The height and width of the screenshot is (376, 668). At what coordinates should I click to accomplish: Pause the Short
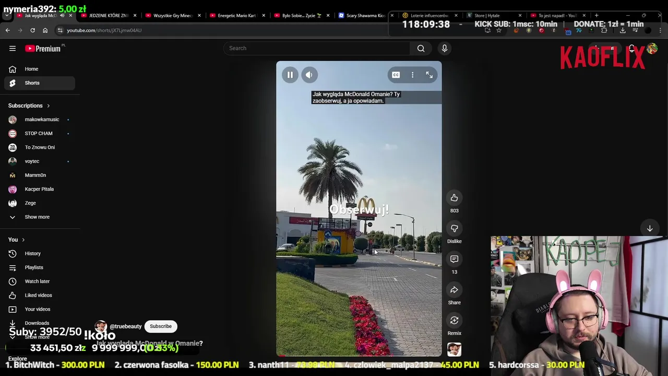coord(290,75)
